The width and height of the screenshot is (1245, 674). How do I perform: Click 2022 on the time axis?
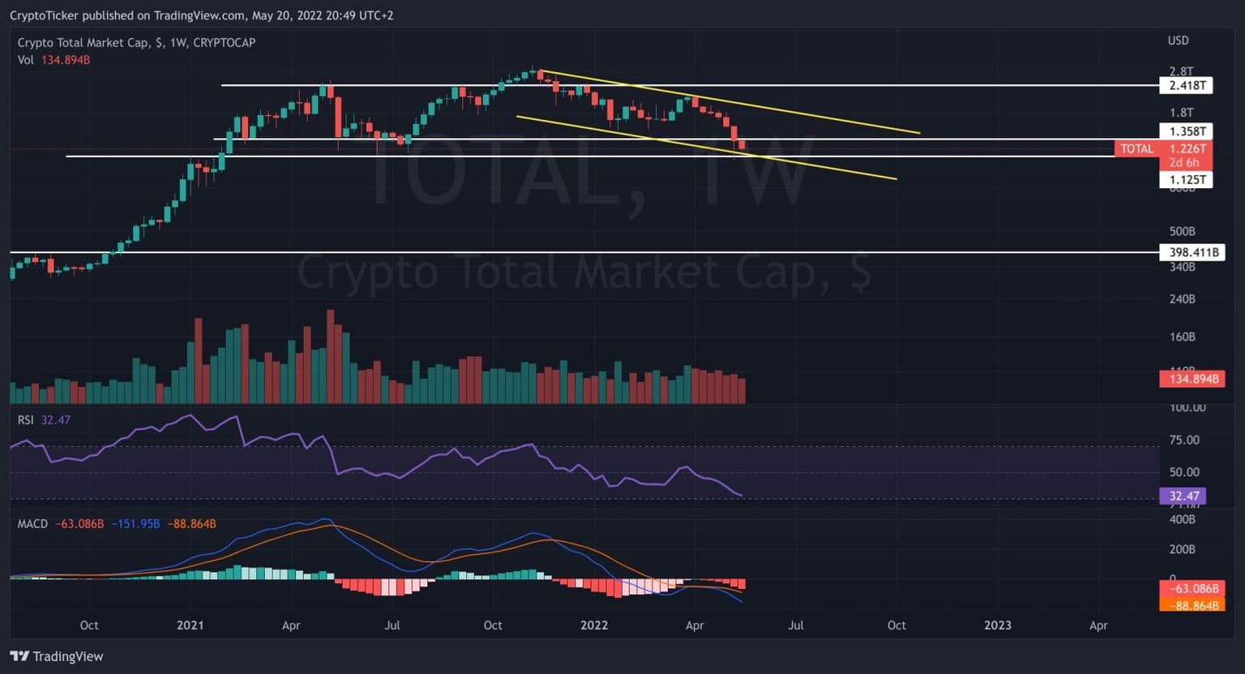pyautogui.click(x=594, y=625)
